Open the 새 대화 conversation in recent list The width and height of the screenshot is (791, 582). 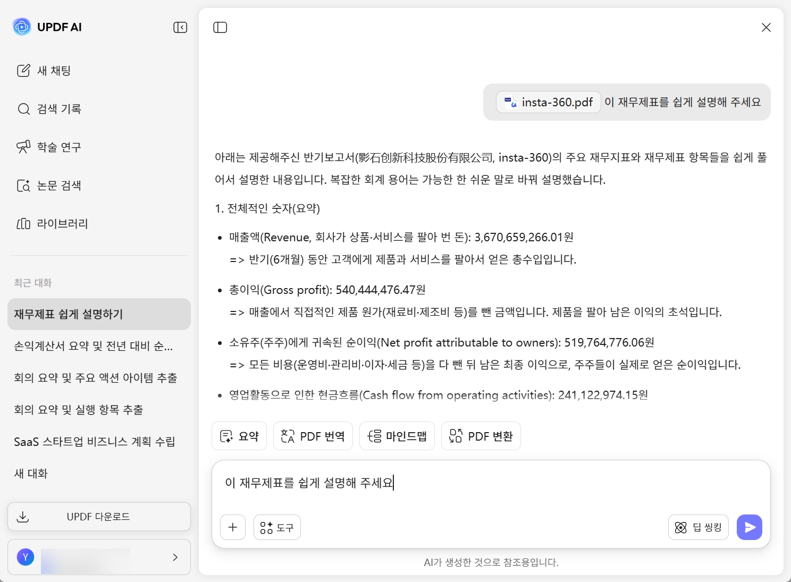pos(99,474)
